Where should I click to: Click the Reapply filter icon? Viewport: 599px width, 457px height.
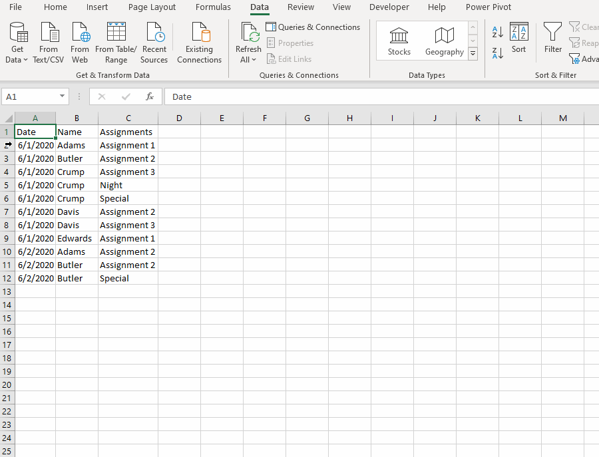(574, 43)
